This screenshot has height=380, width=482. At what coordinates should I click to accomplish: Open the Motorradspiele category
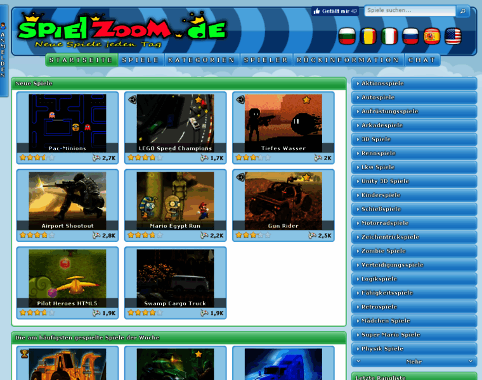(x=414, y=223)
